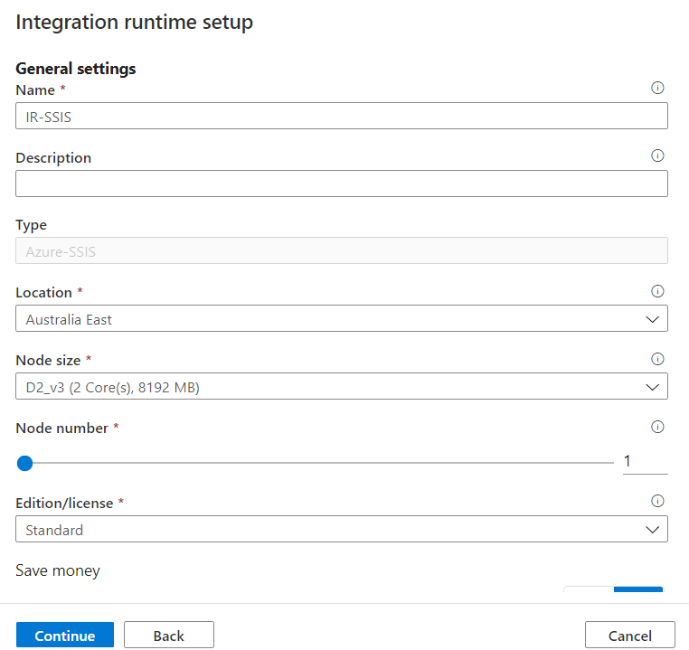Click into the empty Description field
Screen dimensions: 689x650
tap(342, 184)
